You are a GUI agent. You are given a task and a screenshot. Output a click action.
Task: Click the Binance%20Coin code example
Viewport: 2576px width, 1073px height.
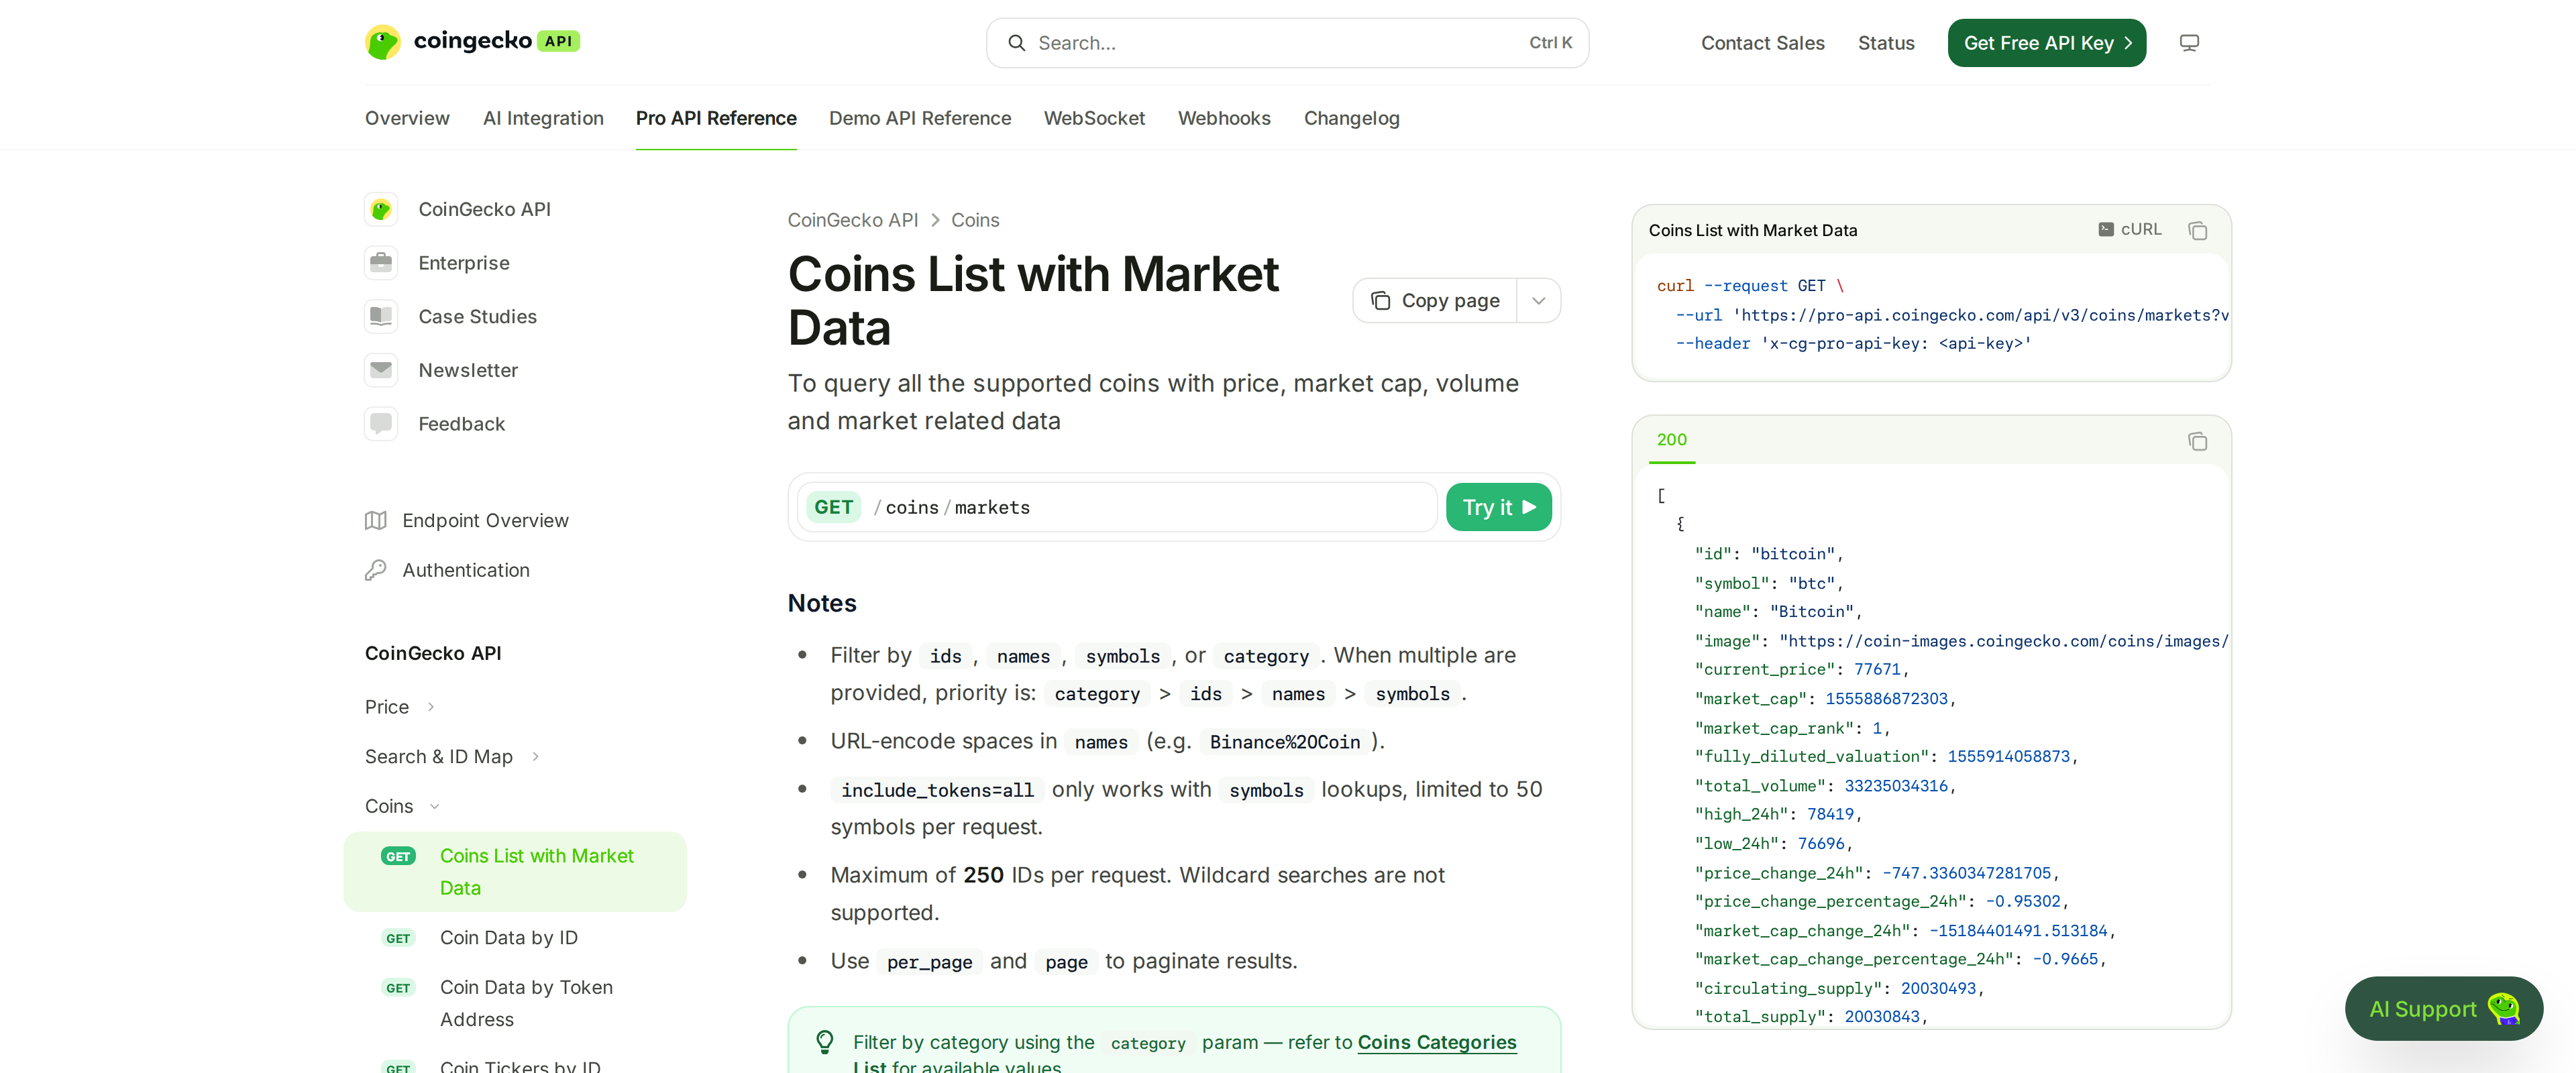click(1284, 742)
